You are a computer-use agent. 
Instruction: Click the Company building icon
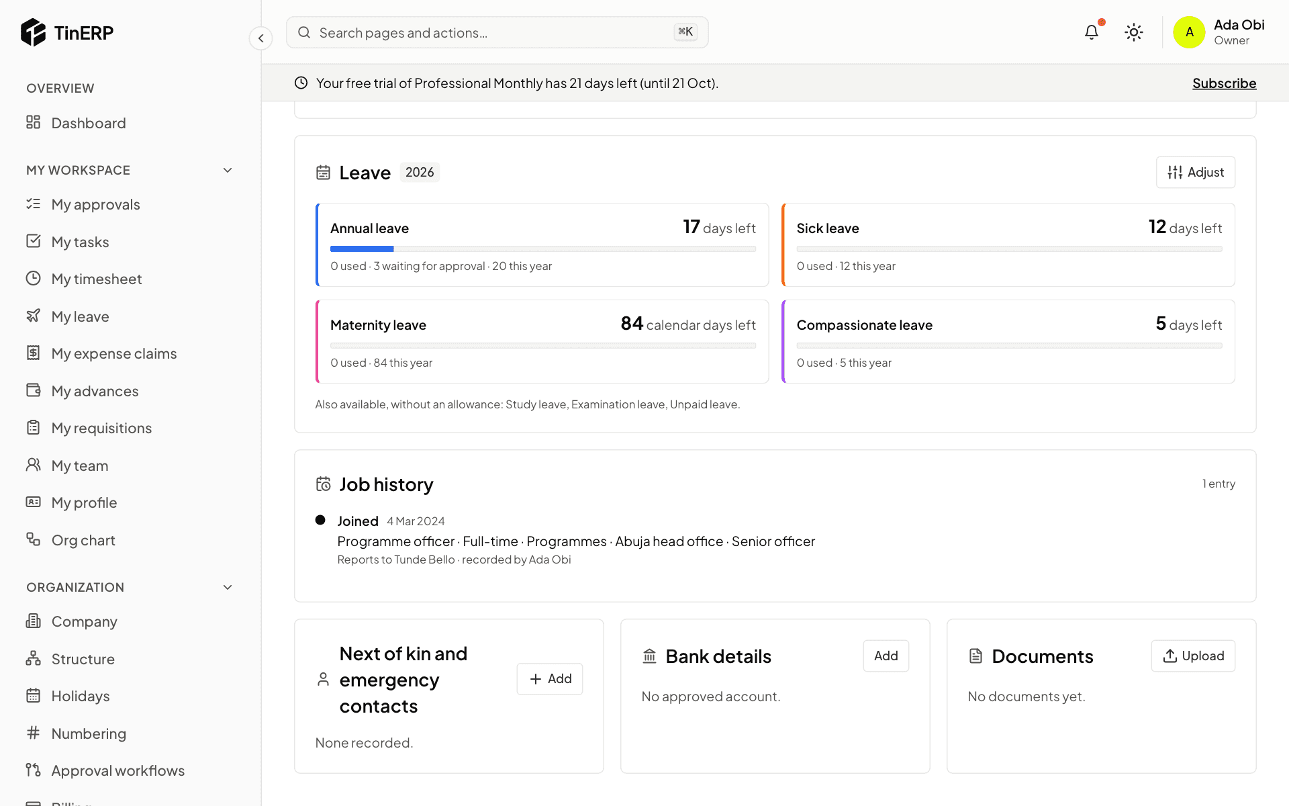(33, 621)
